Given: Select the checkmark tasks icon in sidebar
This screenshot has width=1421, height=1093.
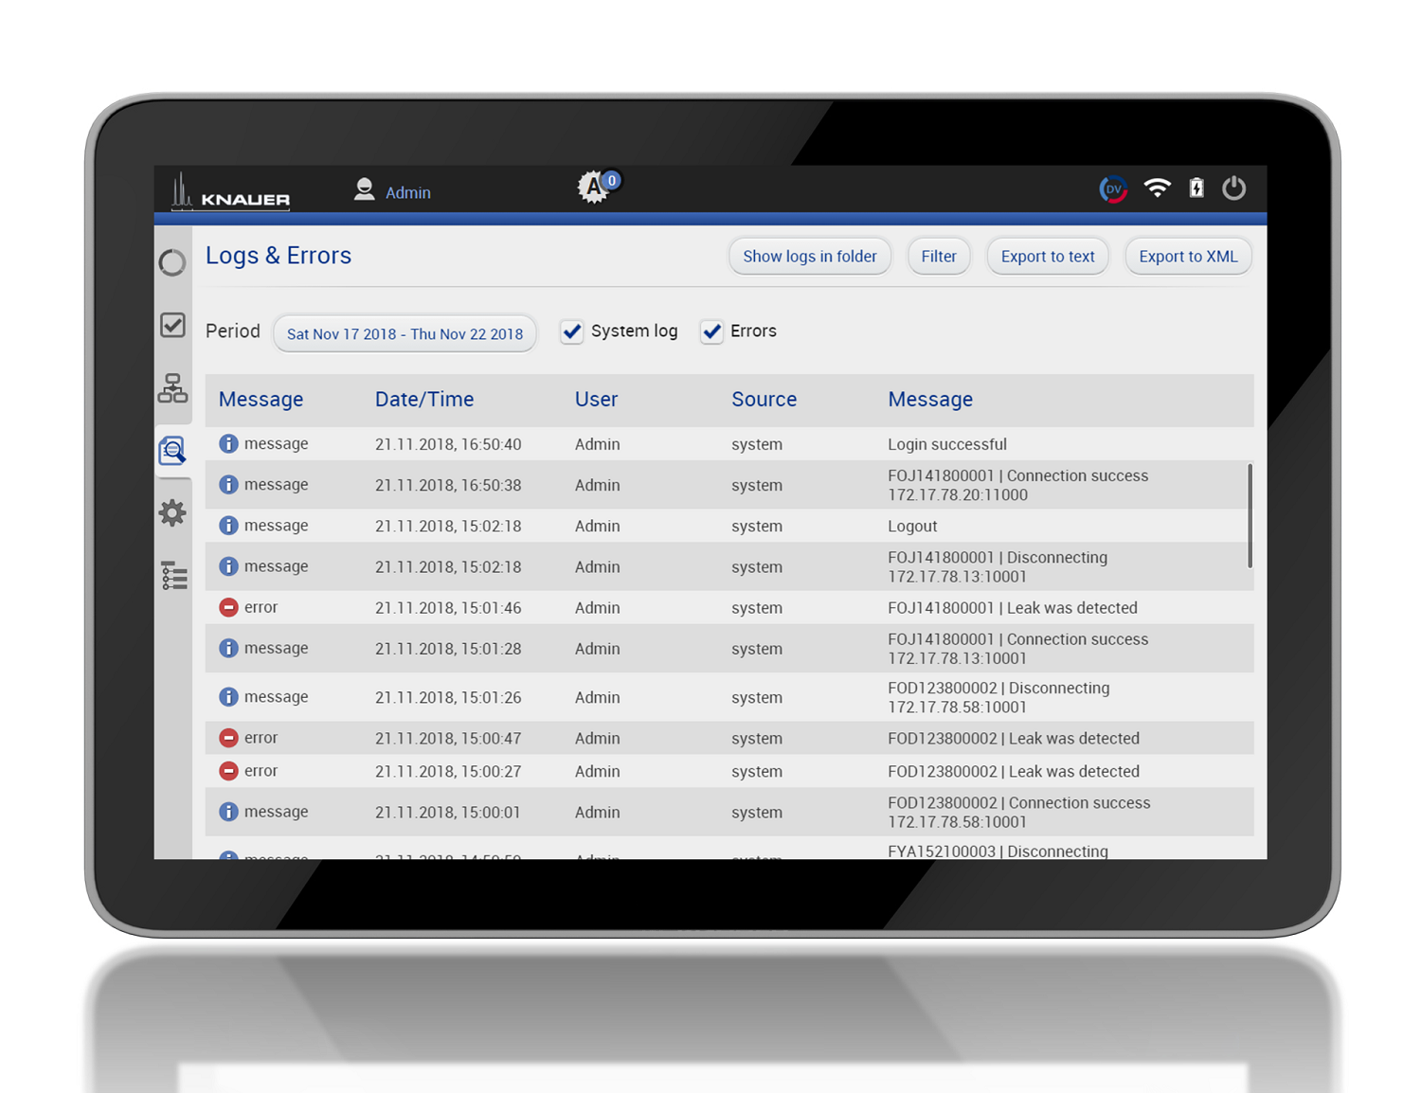Looking at the screenshot, I should coord(172,325).
